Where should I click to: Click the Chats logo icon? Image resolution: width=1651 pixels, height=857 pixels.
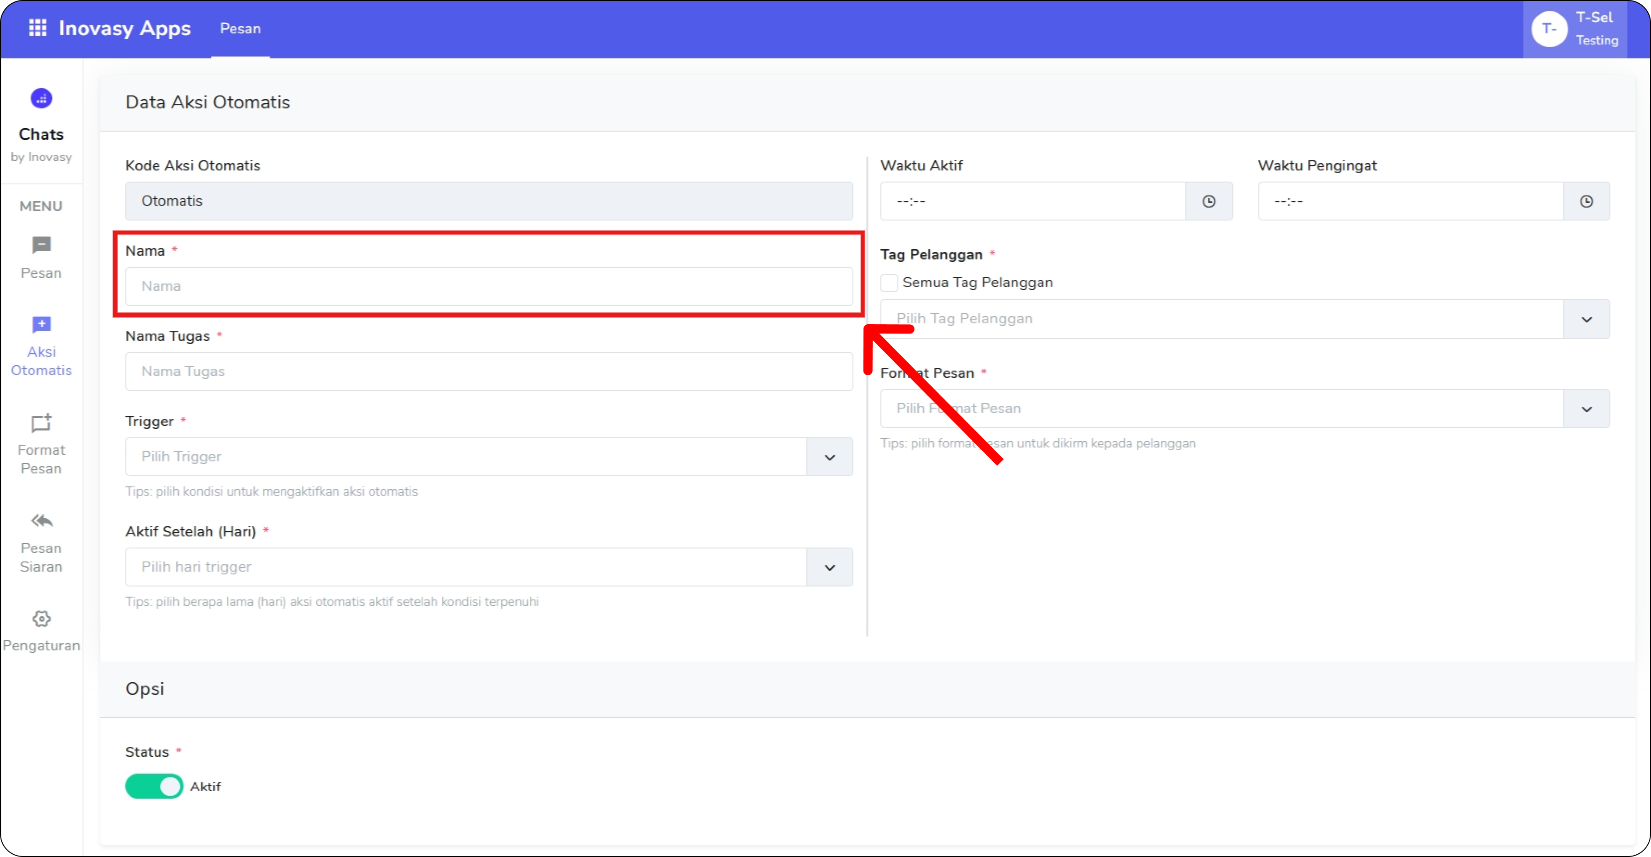pos(41,99)
